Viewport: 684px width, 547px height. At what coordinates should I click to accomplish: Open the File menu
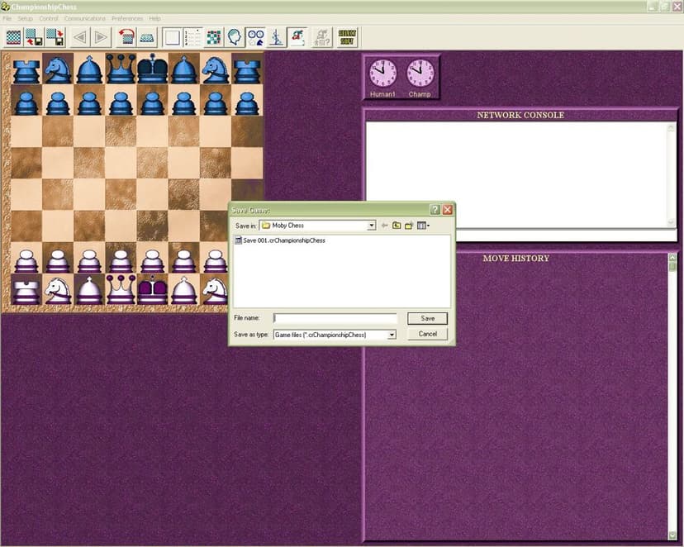point(7,18)
